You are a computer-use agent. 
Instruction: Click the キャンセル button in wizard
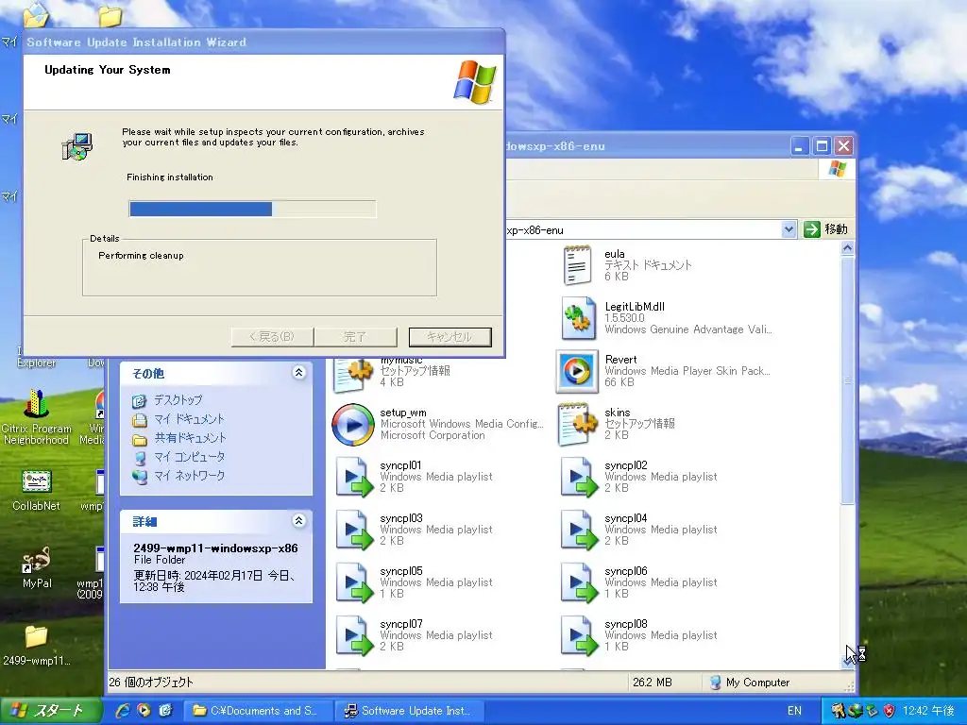450,337
